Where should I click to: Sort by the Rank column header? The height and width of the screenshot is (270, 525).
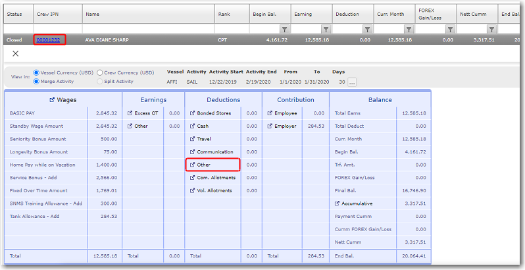(x=224, y=13)
